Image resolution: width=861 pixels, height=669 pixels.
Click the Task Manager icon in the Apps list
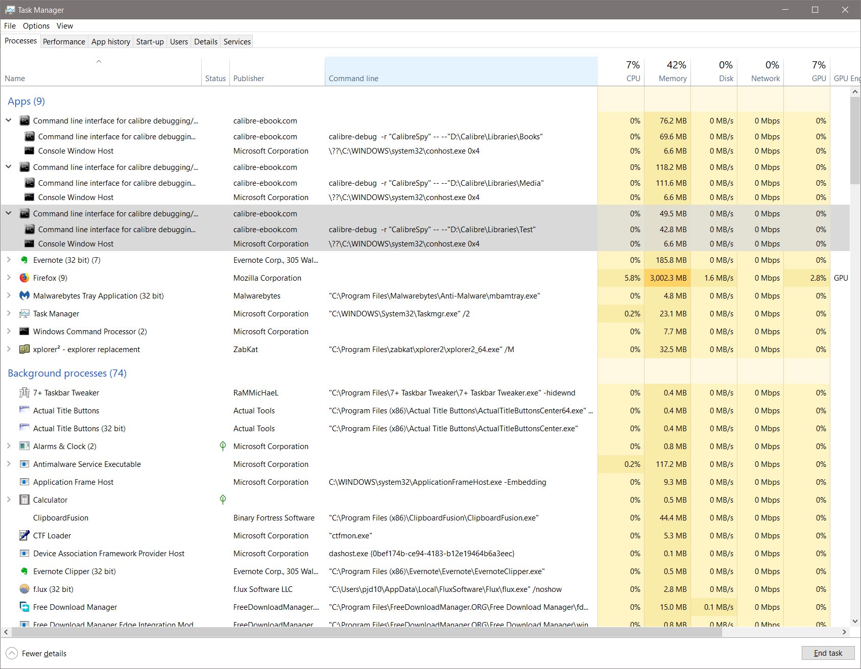click(x=24, y=314)
